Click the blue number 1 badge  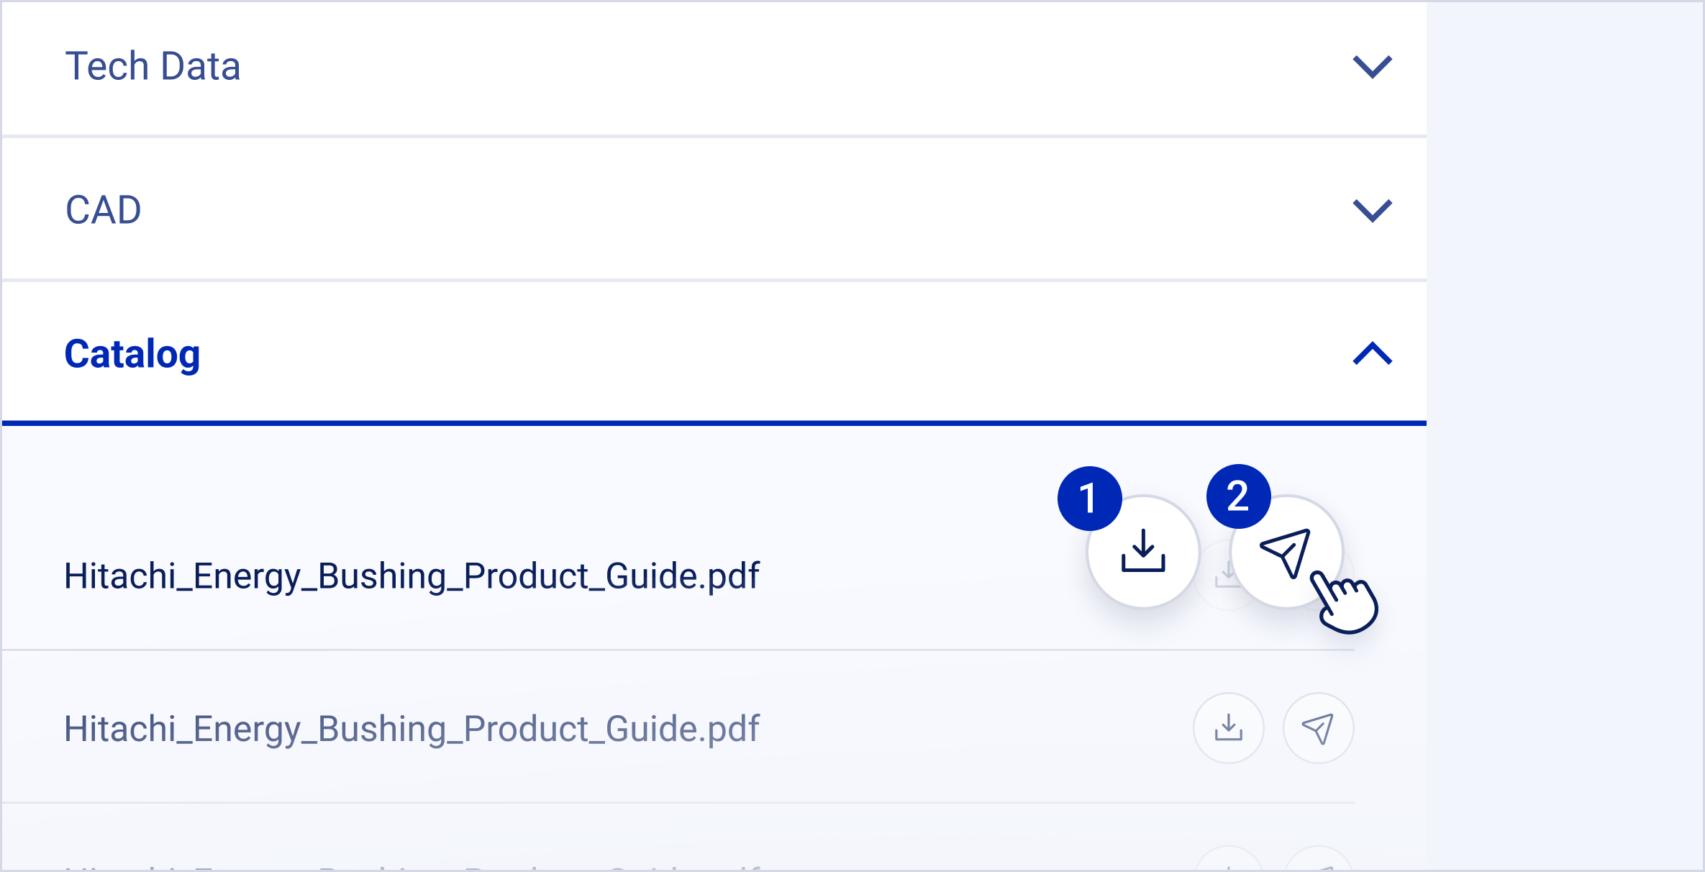coord(1089,498)
